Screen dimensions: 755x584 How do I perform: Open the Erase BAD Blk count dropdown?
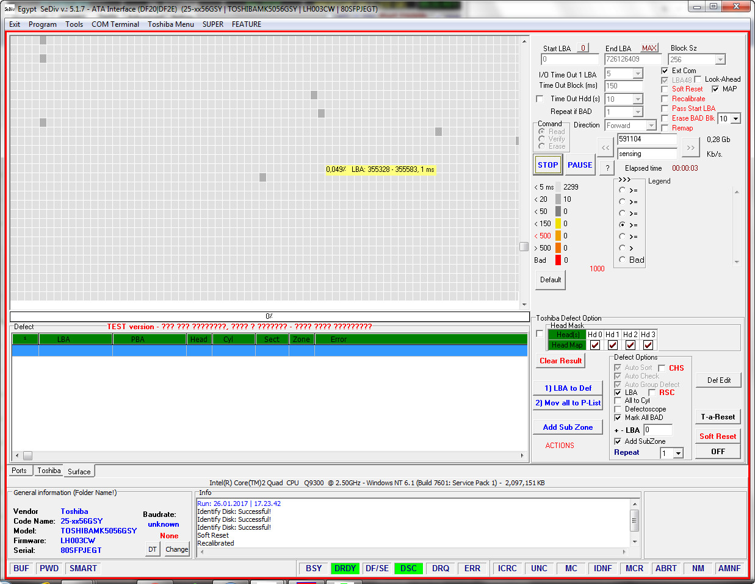click(735, 119)
